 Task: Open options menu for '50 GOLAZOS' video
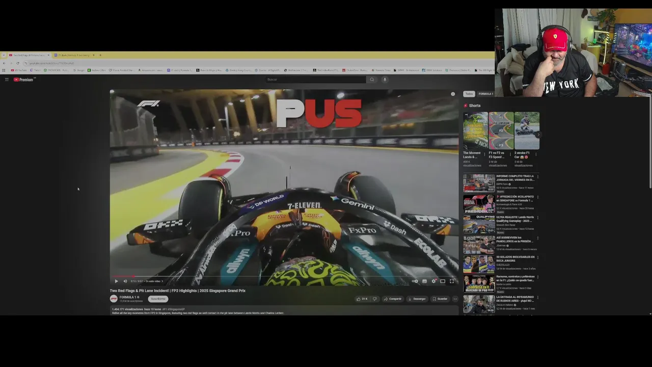point(538,257)
